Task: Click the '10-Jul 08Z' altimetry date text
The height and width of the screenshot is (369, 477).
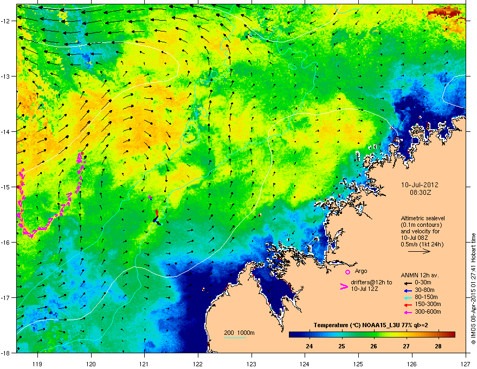Action: coord(414,238)
